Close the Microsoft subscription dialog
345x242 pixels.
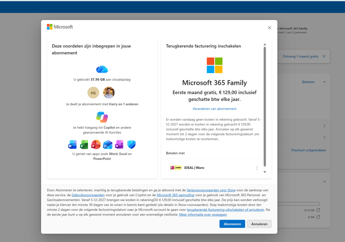pyautogui.click(x=269, y=28)
